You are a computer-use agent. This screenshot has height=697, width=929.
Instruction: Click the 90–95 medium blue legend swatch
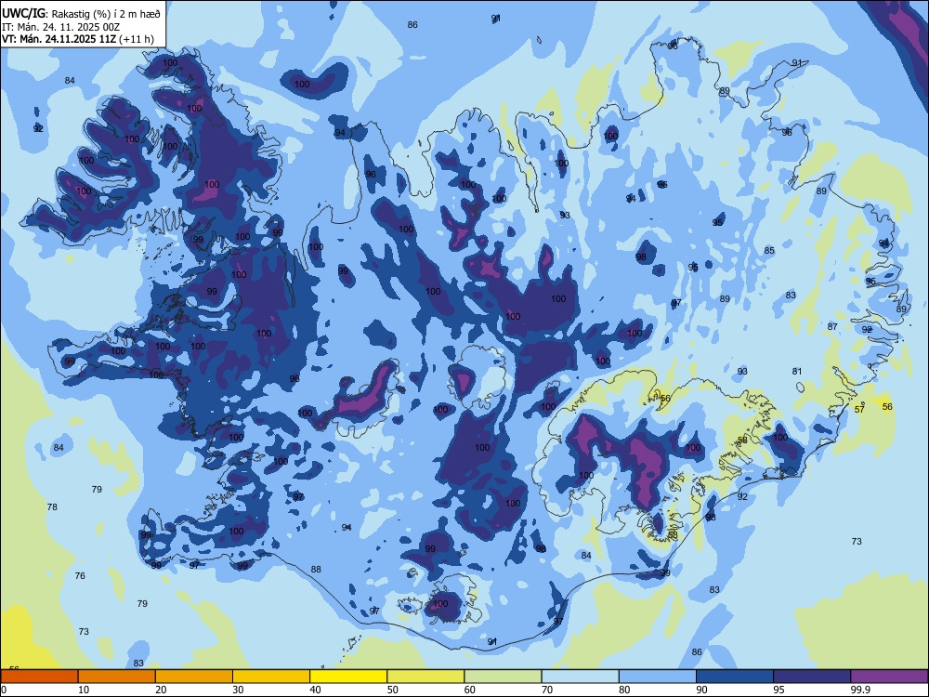(x=735, y=677)
